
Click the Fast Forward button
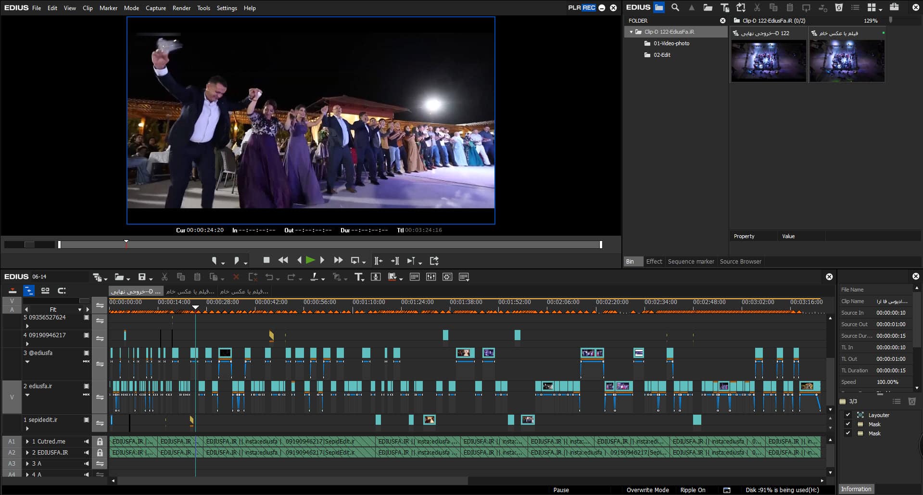pos(338,260)
